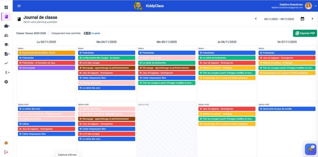Go to the next week
The width and height of the screenshot is (318, 157).
(312, 19)
